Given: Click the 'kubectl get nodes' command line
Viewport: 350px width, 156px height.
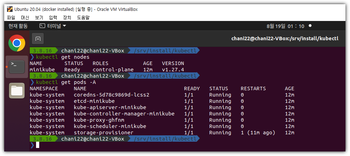Looking at the screenshot, I should click(63, 57).
